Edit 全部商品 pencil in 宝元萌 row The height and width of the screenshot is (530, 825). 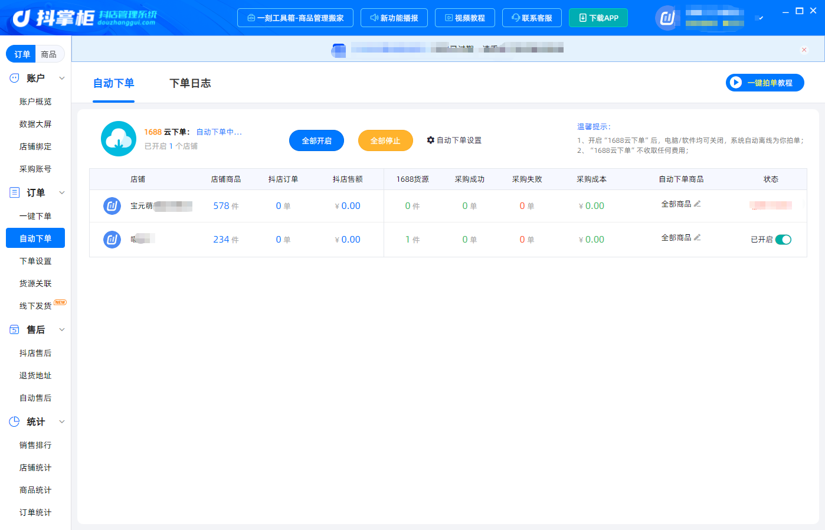click(x=698, y=204)
